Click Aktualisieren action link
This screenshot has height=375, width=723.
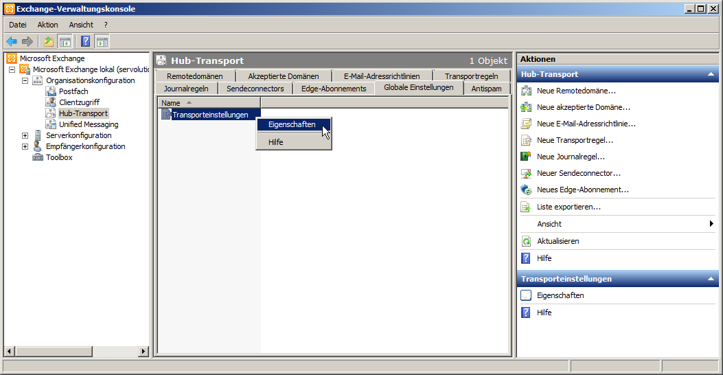coord(558,241)
